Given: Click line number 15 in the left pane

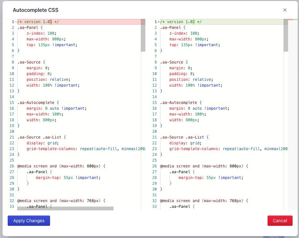Looking at the screenshot, I should 12,102.
